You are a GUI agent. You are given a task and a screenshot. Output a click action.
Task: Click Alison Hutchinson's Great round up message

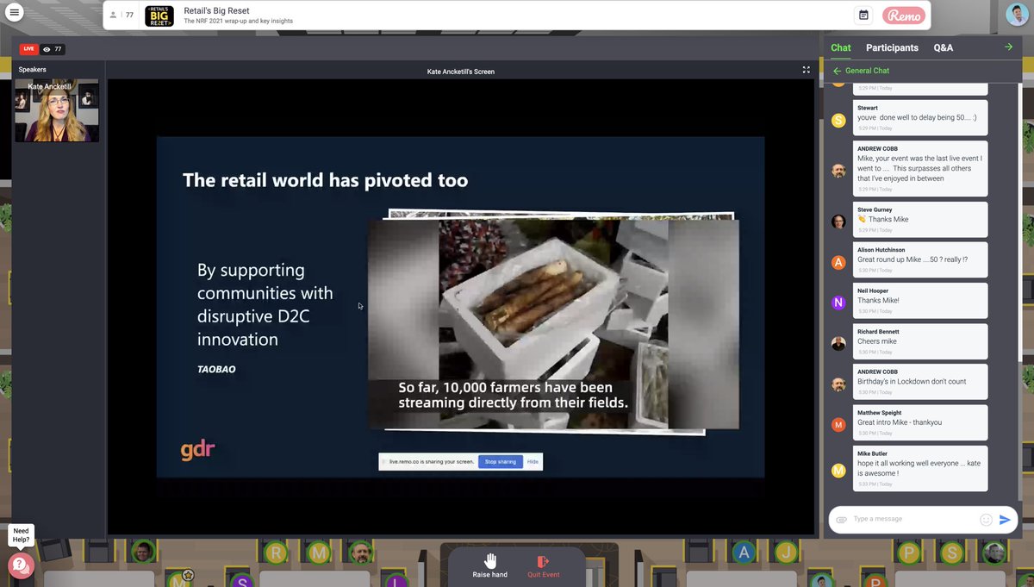click(x=919, y=259)
